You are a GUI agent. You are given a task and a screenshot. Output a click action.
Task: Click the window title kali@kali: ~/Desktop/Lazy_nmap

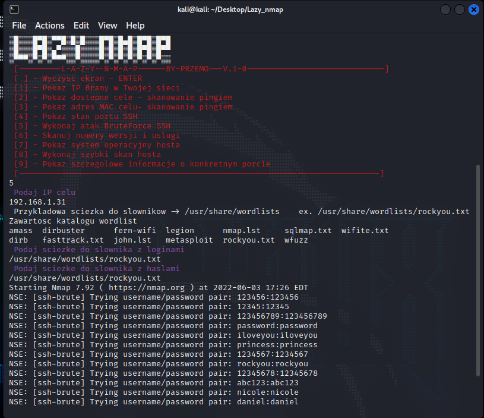pos(230,10)
